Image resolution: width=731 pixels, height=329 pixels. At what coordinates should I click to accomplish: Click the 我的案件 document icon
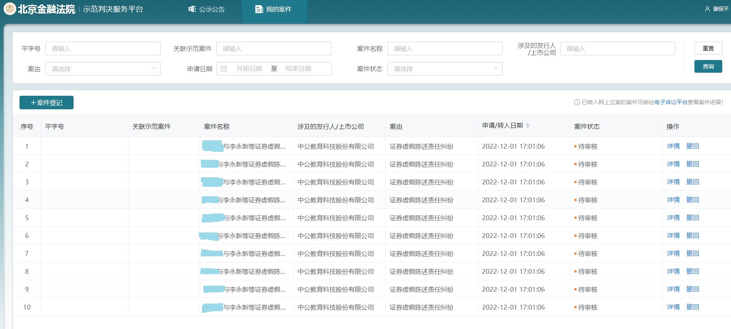(259, 9)
